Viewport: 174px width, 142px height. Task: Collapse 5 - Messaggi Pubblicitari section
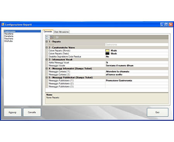click(46, 78)
